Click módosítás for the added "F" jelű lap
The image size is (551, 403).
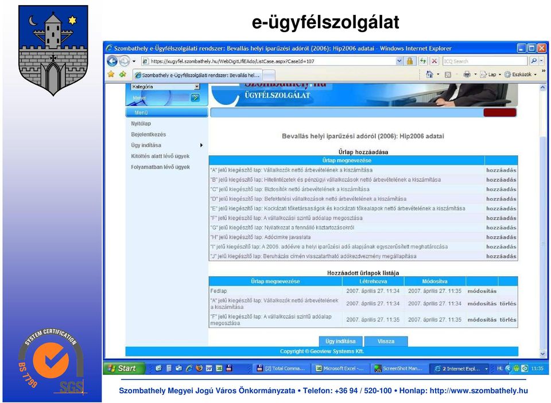click(482, 320)
